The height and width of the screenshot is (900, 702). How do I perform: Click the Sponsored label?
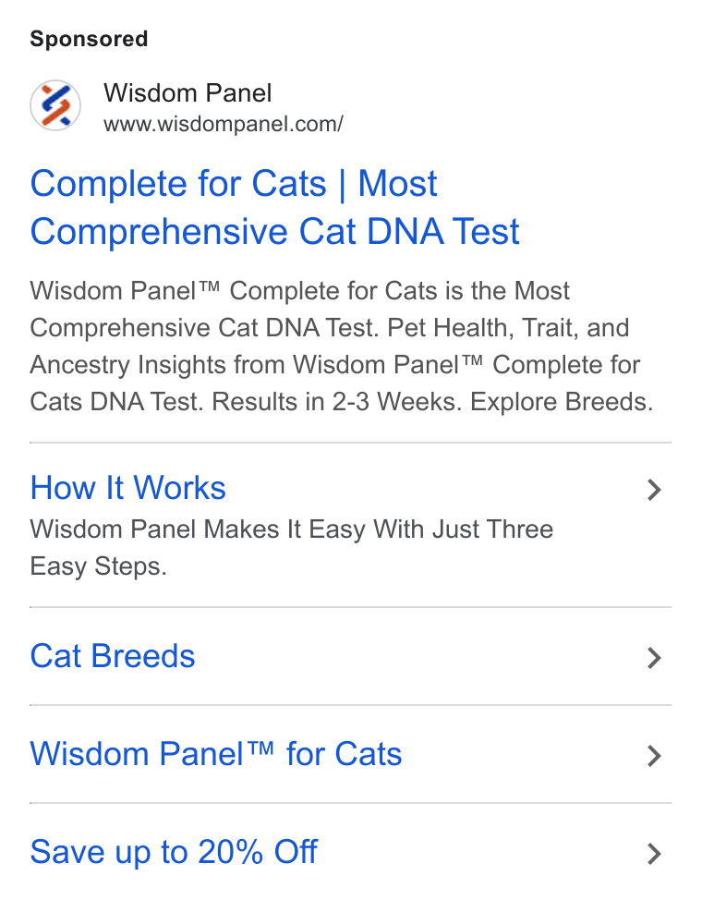(89, 39)
